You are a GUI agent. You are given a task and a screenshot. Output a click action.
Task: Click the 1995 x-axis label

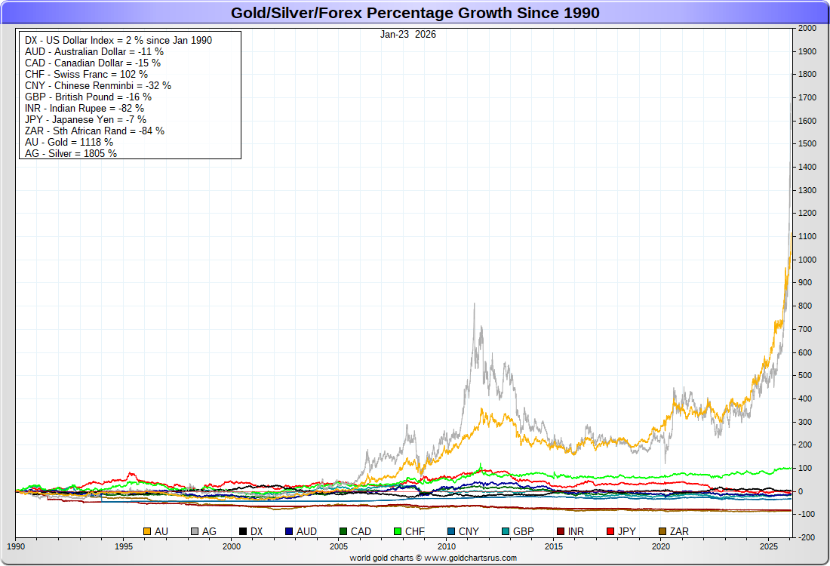(x=124, y=546)
